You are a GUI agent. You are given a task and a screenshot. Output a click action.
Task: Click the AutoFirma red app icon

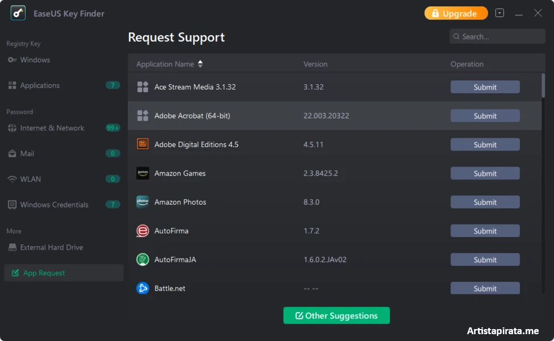[143, 231]
